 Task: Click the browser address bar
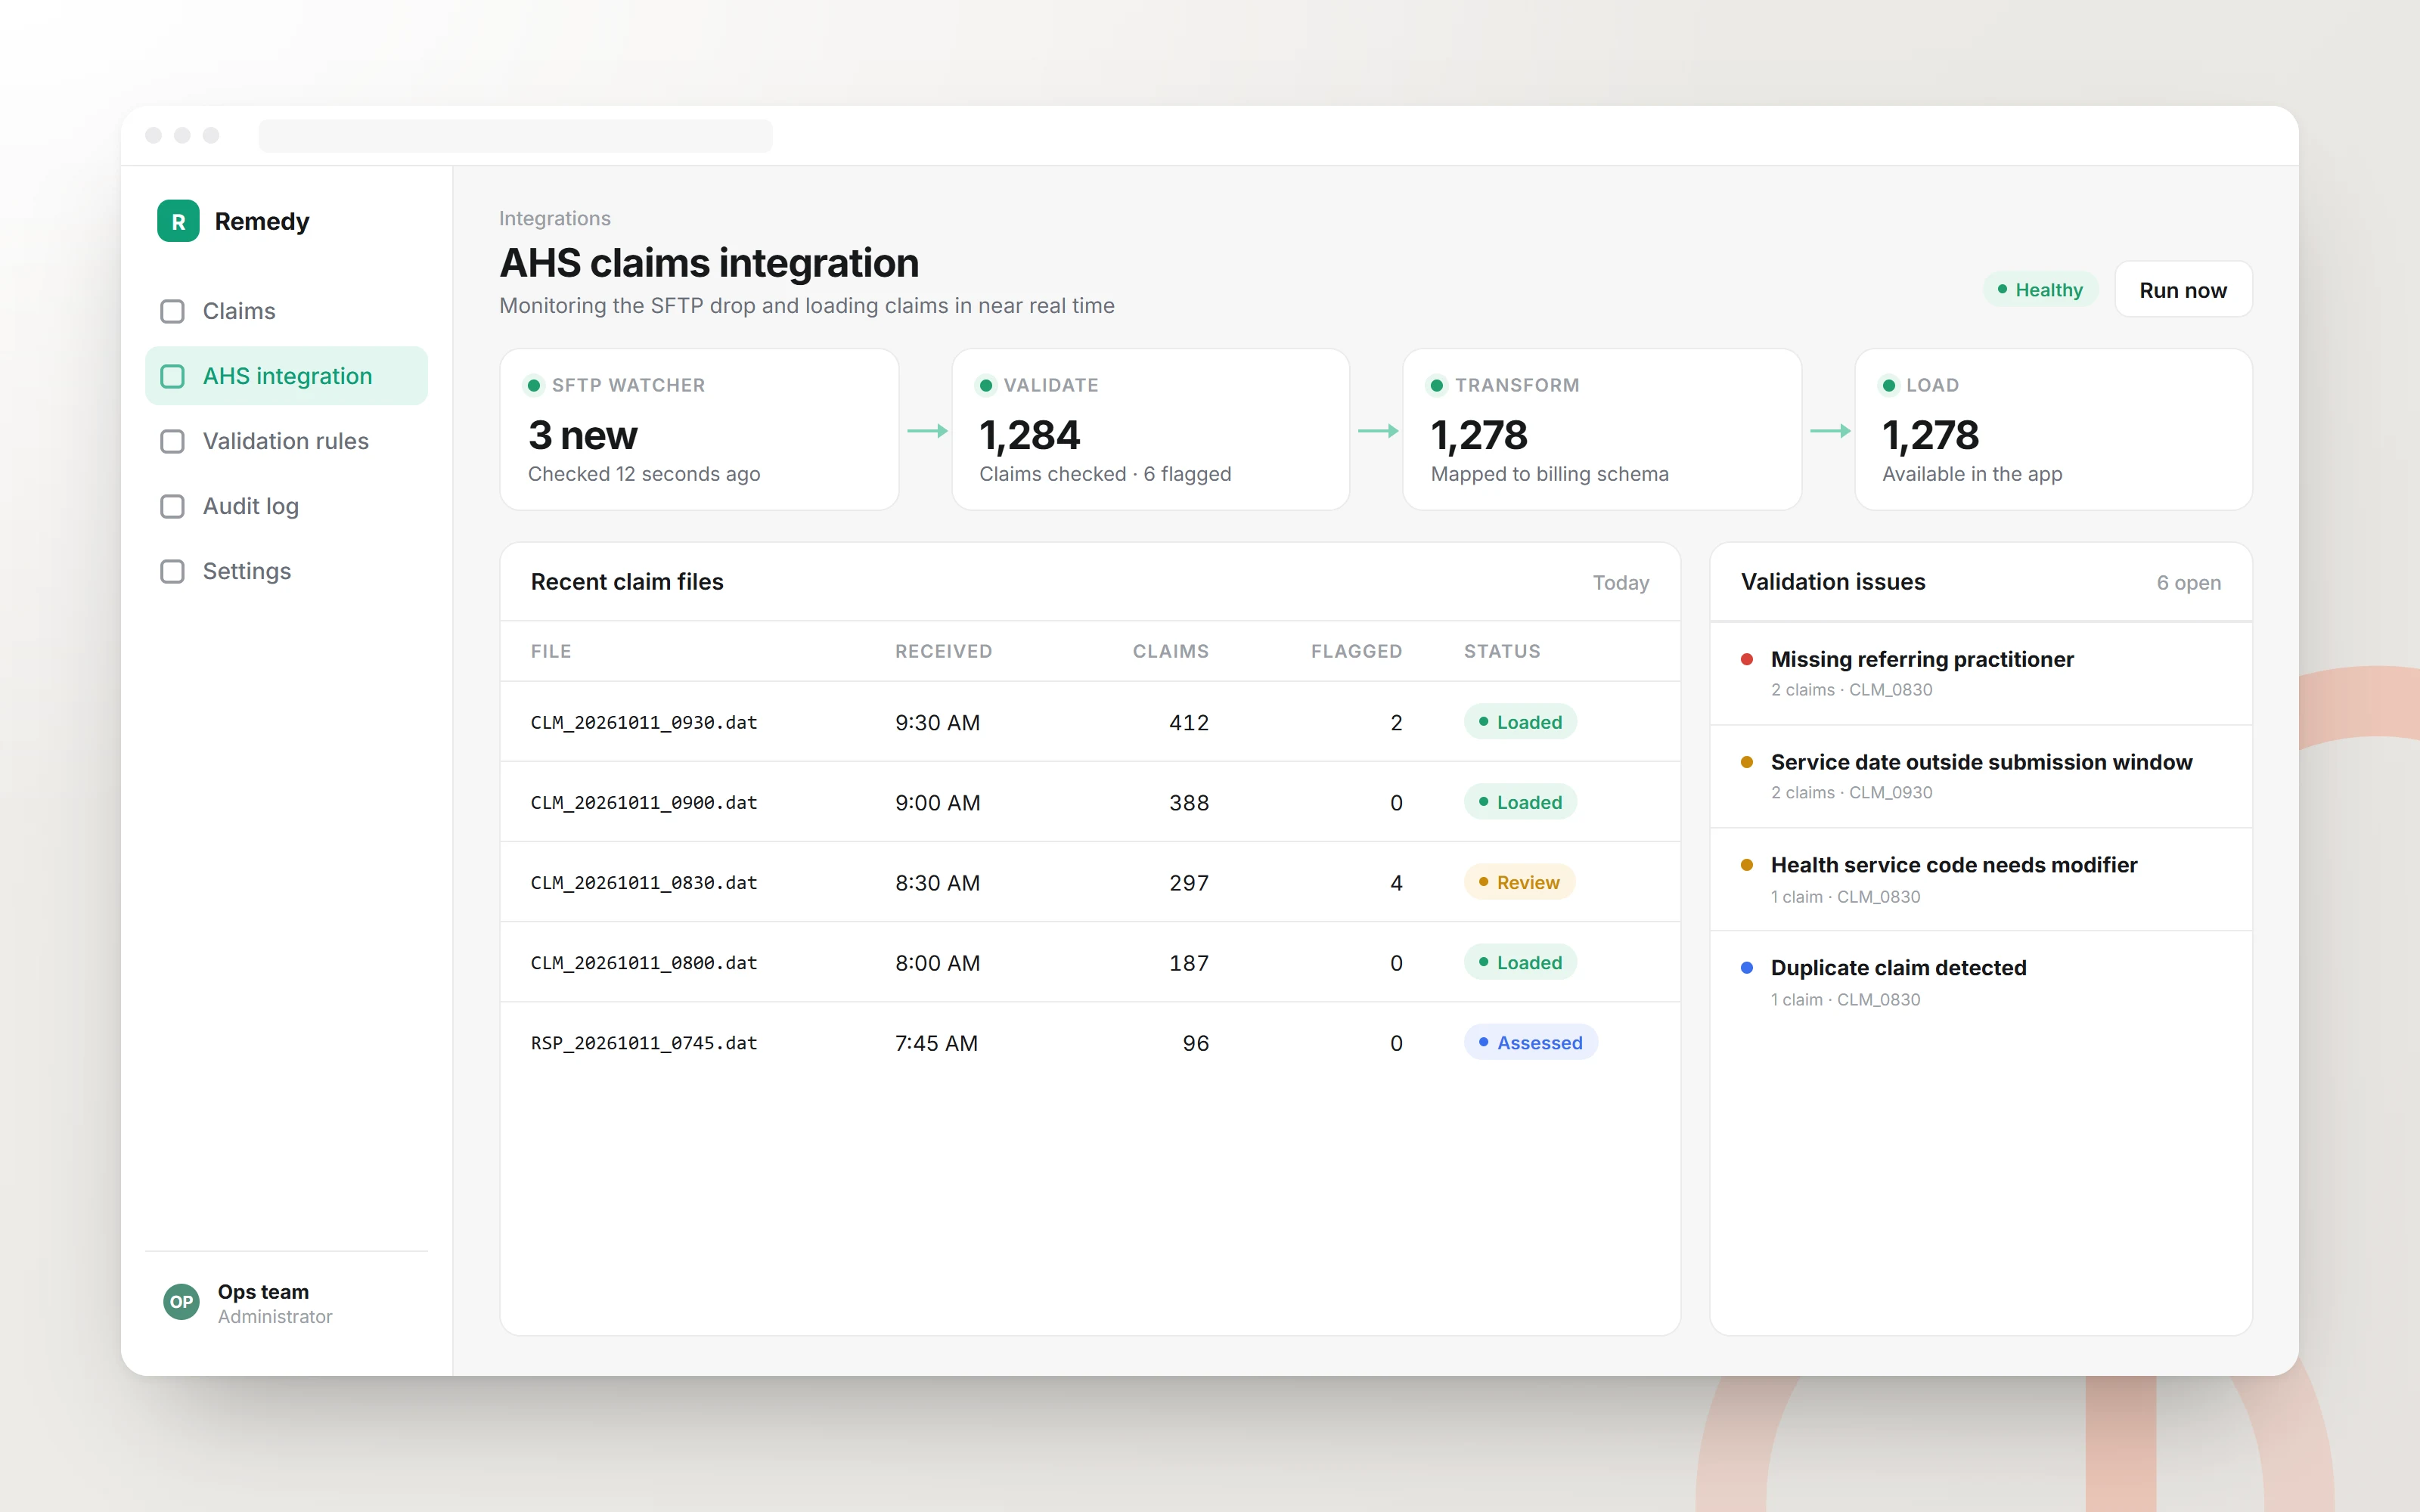tap(515, 135)
